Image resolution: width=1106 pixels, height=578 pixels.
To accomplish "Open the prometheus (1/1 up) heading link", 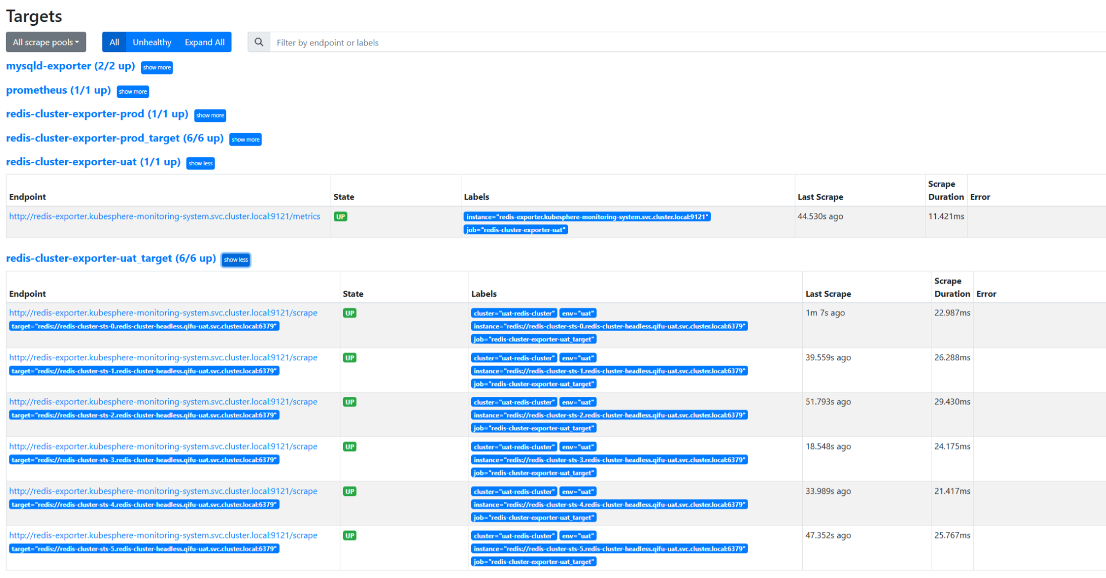I will coord(59,90).
